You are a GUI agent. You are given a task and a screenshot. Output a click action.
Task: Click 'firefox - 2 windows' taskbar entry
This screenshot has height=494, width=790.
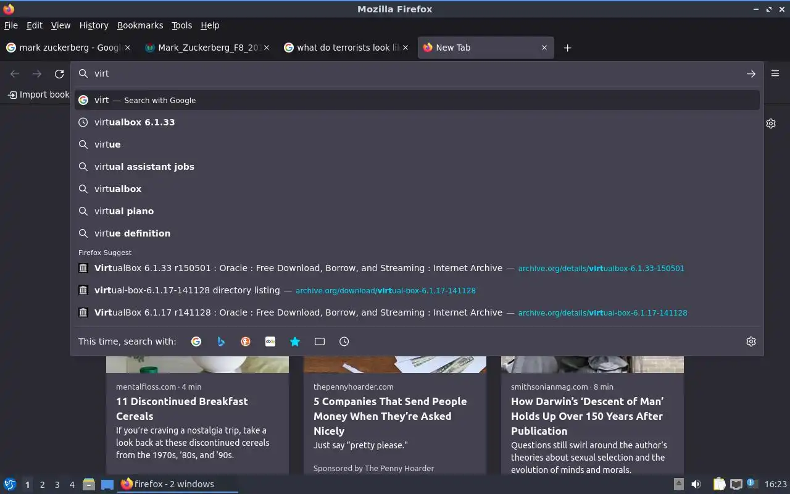(178, 484)
